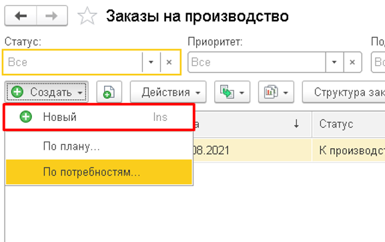Screen dimensions: 385x242
Task: Open the reports icon dropdown
Action: (276, 92)
